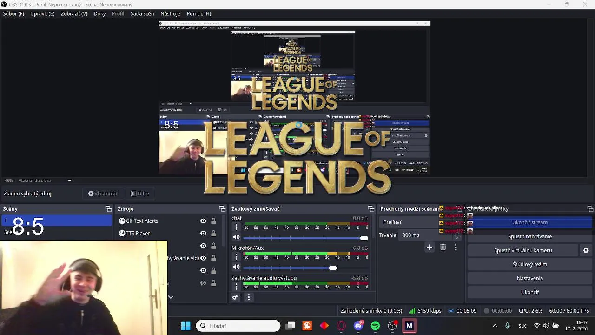Toggle lock on the video capture source
The height and width of the screenshot is (335, 595).
click(213, 258)
